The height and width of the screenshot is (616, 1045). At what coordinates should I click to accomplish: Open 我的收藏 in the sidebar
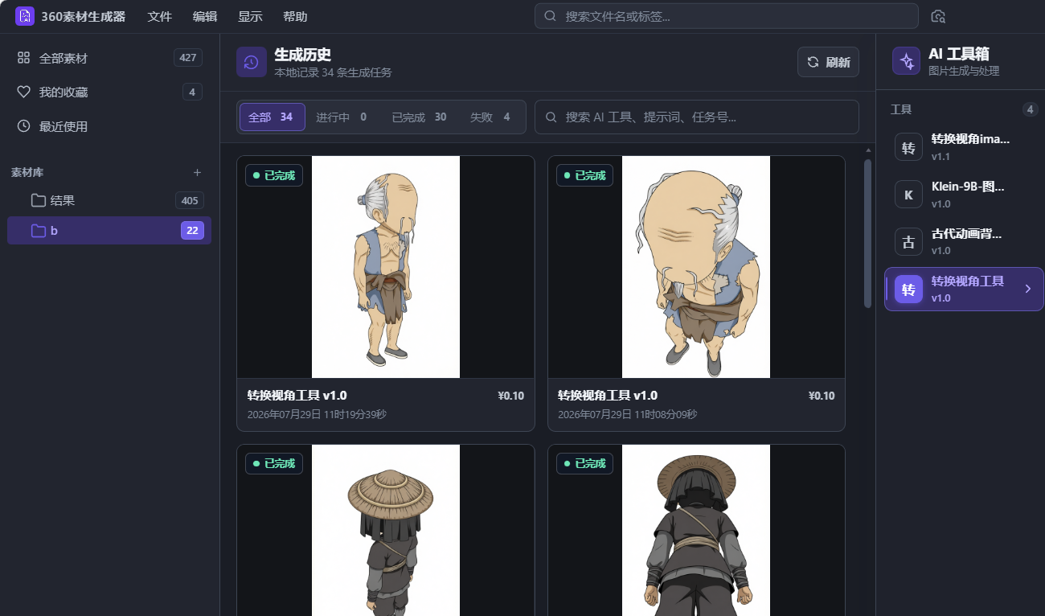click(109, 92)
